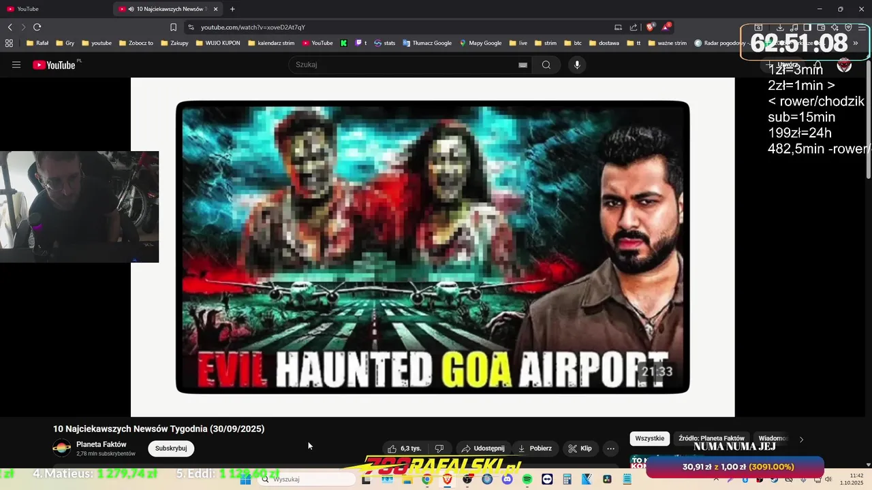Open the Mapy Google bookmark

pos(480,43)
